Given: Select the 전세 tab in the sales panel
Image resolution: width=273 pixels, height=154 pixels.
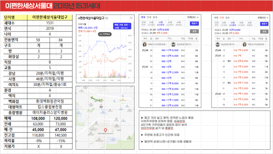Looking at the screenshot, I should [149, 17].
